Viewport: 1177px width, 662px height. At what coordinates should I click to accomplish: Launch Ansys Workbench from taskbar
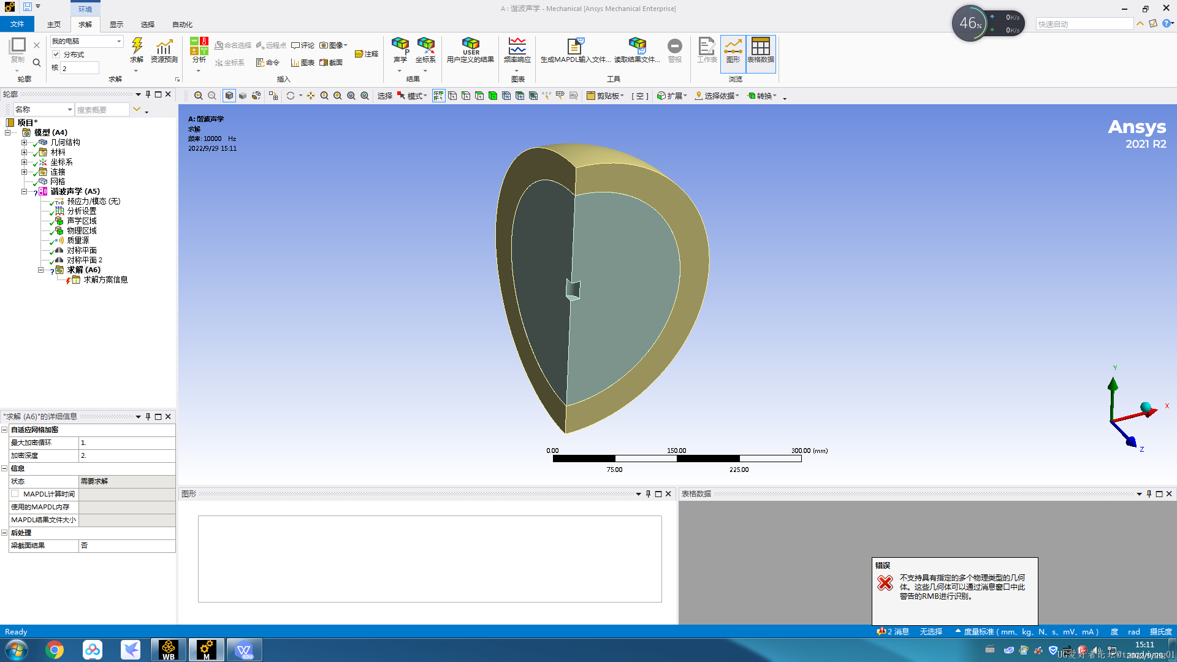click(169, 650)
